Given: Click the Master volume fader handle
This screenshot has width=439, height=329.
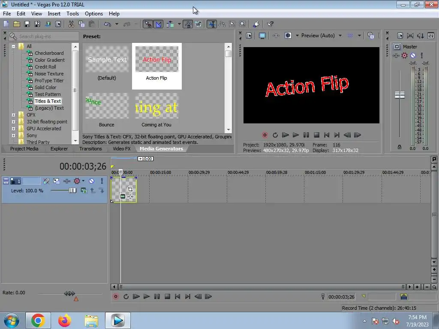Looking at the screenshot, I should coord(400,95).
